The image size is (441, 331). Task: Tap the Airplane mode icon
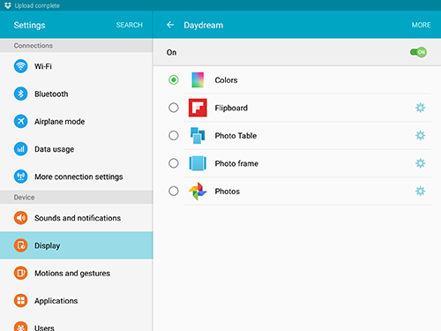pos(20,121)
